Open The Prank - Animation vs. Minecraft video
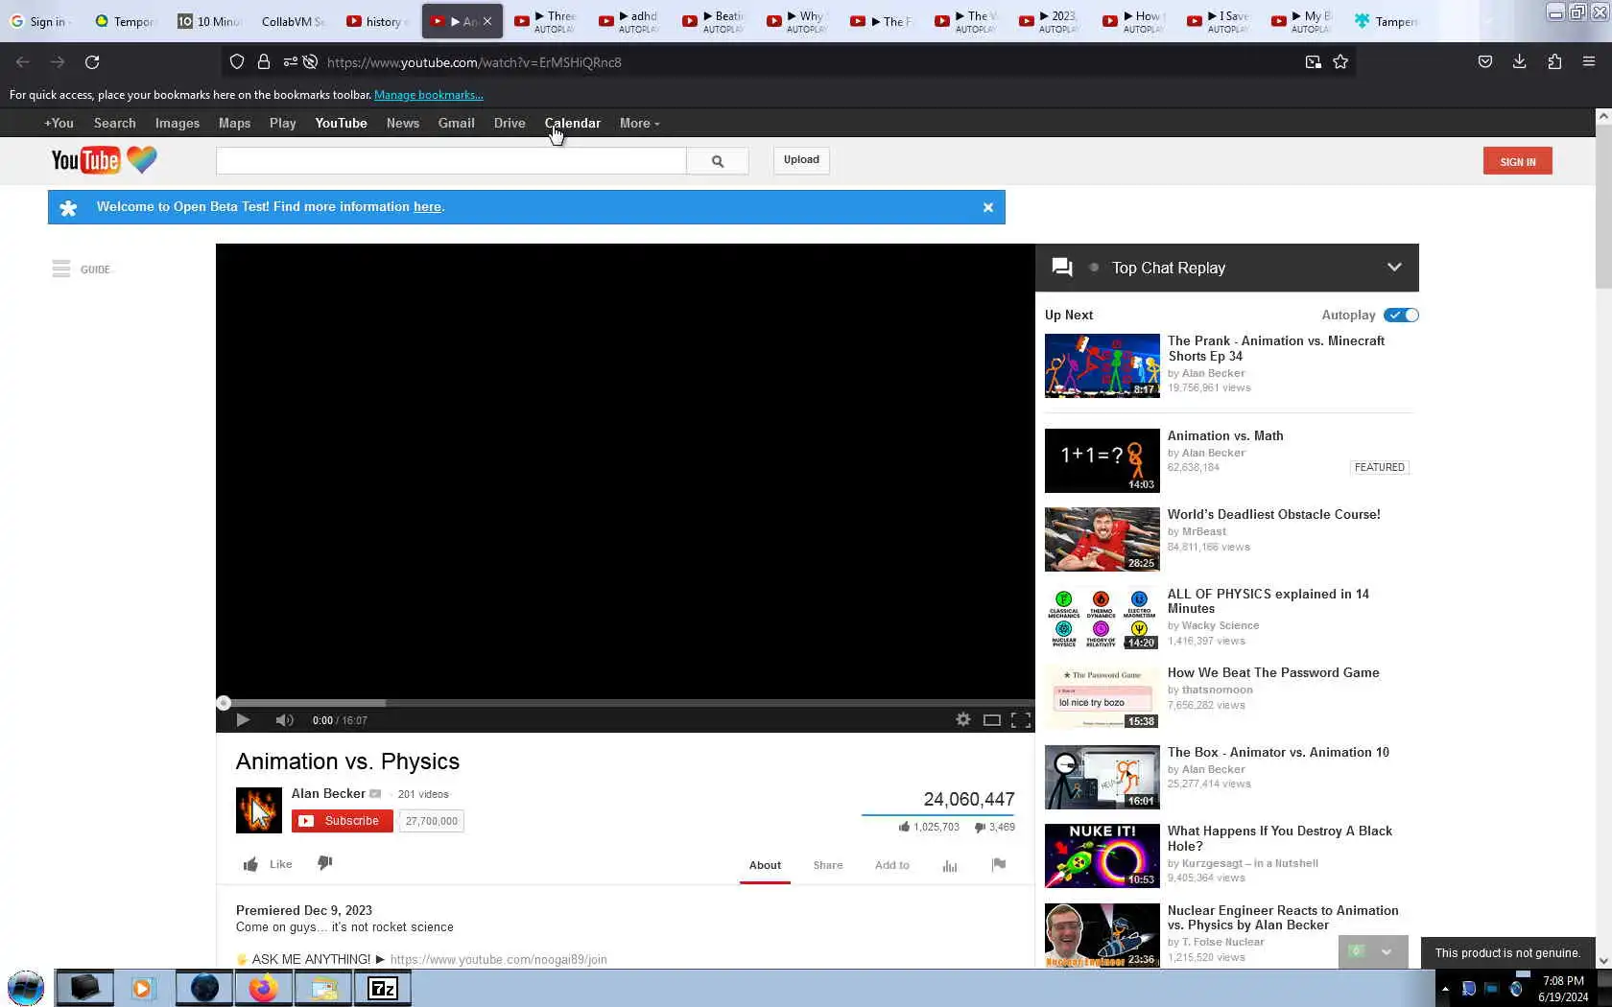Screen dimensions: 1612x1007 pos(1276,348)
